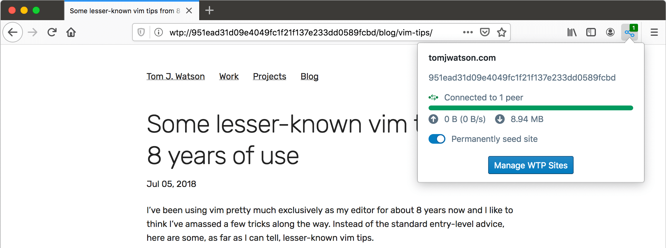Click the green peer connection progress bar

531,108
